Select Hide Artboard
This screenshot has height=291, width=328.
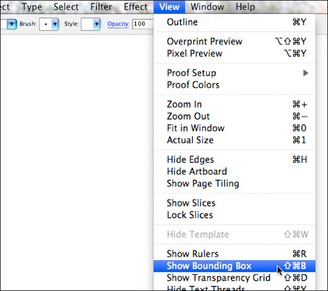[x=234, y=171]
